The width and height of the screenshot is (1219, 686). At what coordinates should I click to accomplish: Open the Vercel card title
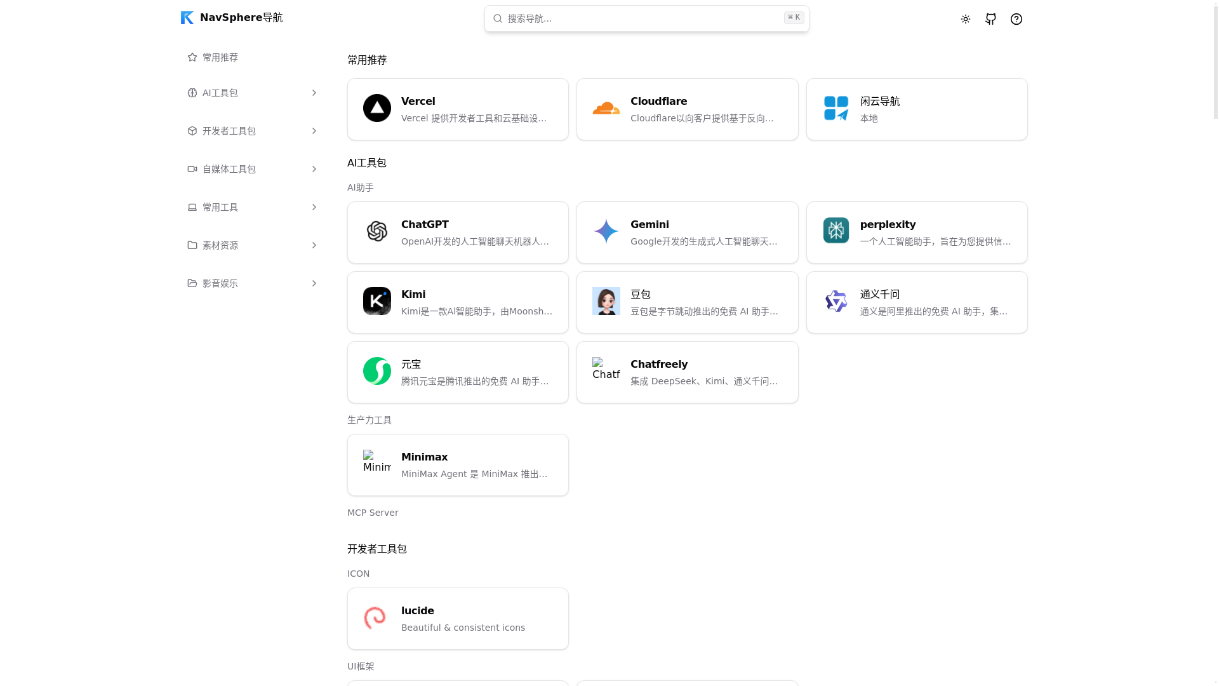(x=418, y=101)
